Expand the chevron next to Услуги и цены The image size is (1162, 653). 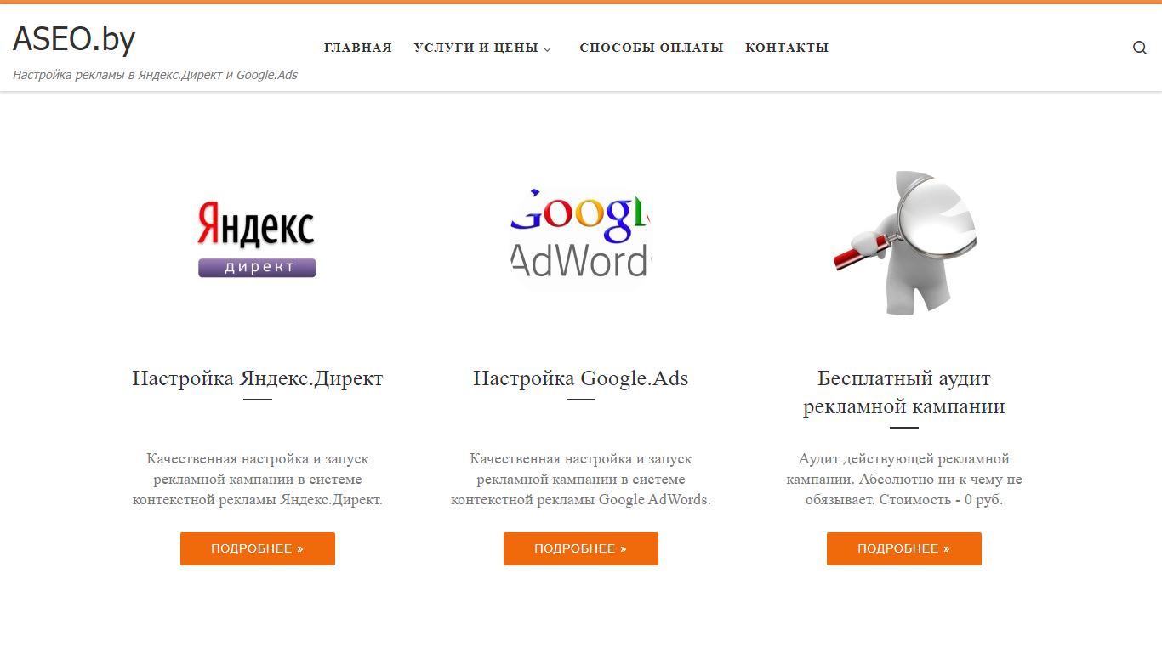pyautogui.click(x=547, y=49)
